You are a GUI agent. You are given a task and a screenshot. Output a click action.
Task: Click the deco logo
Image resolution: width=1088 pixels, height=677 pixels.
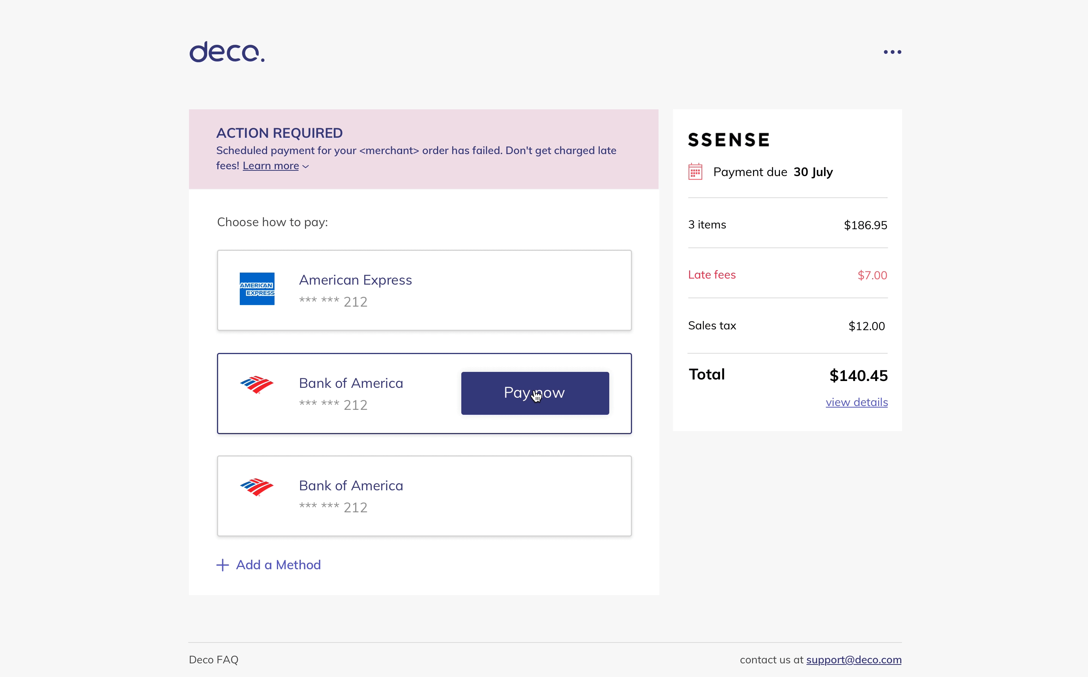[x=227, y=52]
